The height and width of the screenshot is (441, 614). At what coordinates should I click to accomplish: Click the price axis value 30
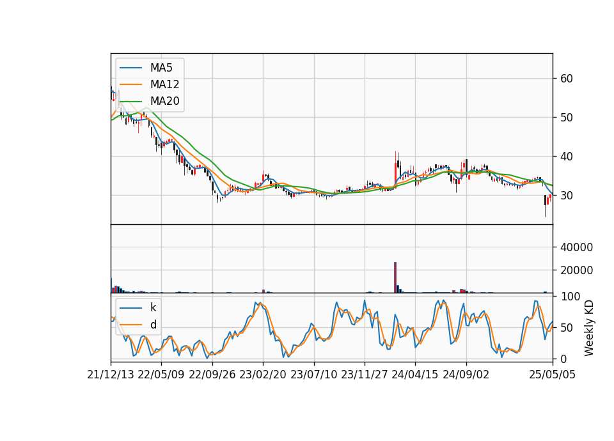tap(567, 196)
